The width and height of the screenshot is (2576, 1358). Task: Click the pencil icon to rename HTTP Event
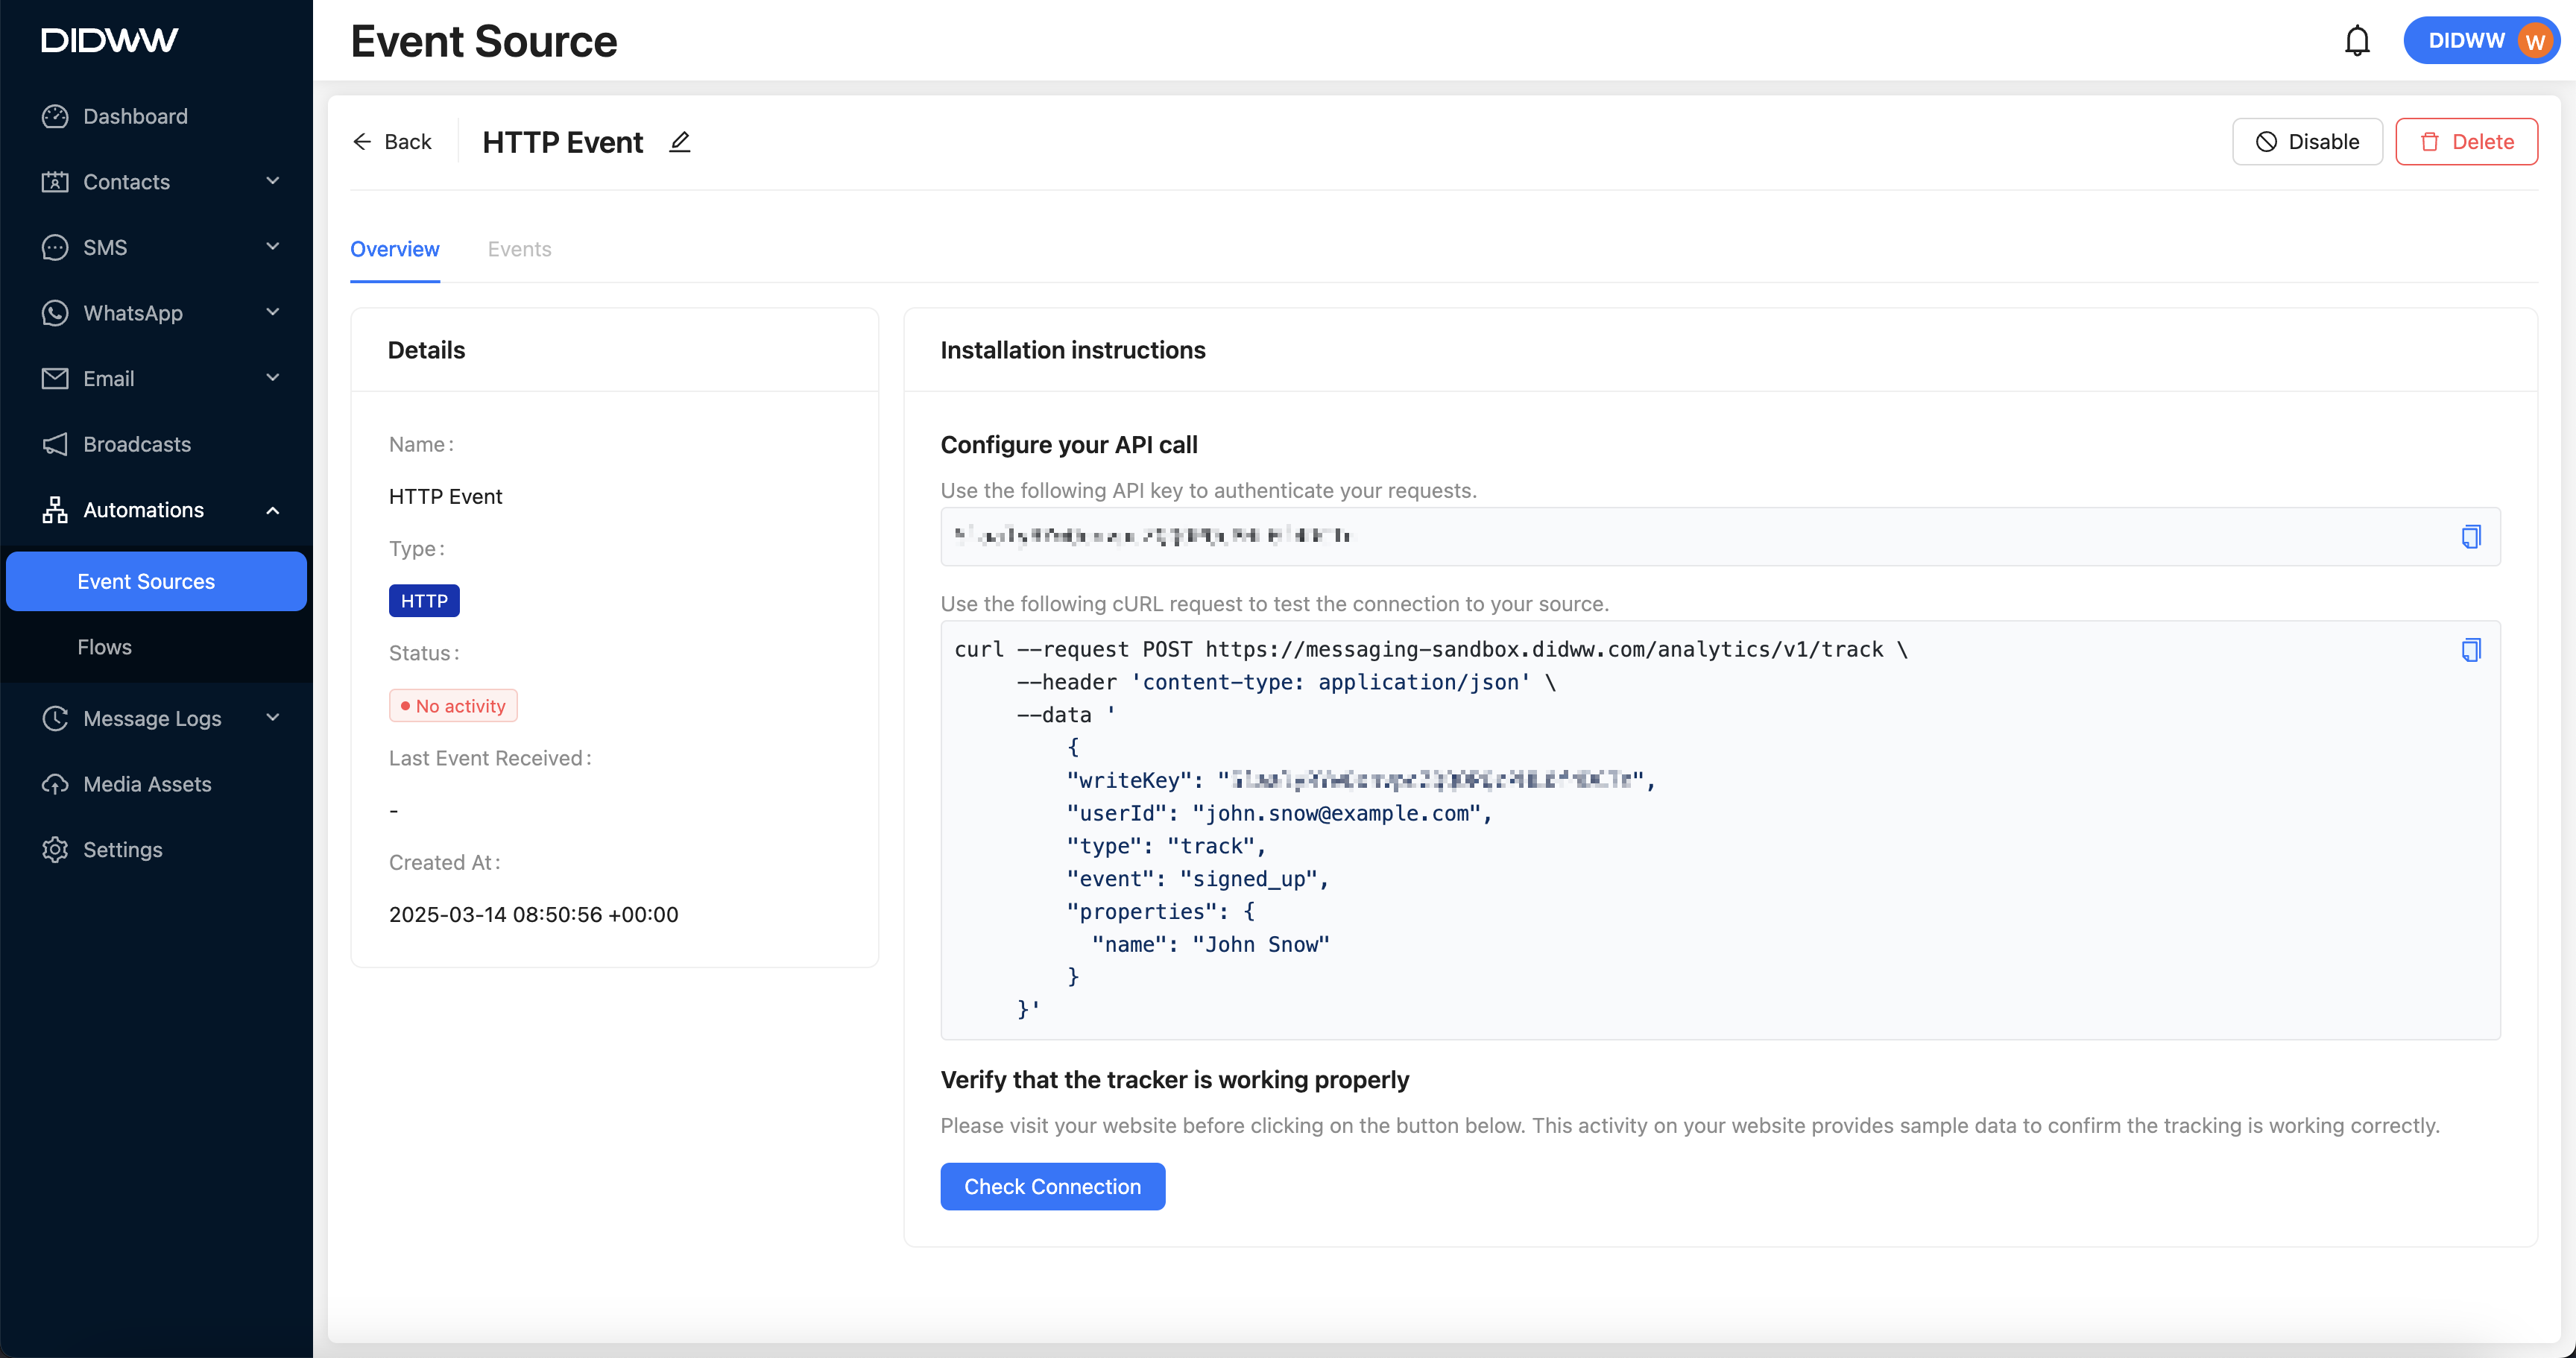click(x=680, y=142)
